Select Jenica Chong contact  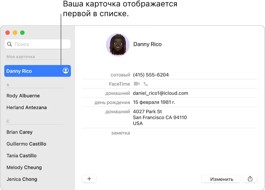(x=22, y=179)
